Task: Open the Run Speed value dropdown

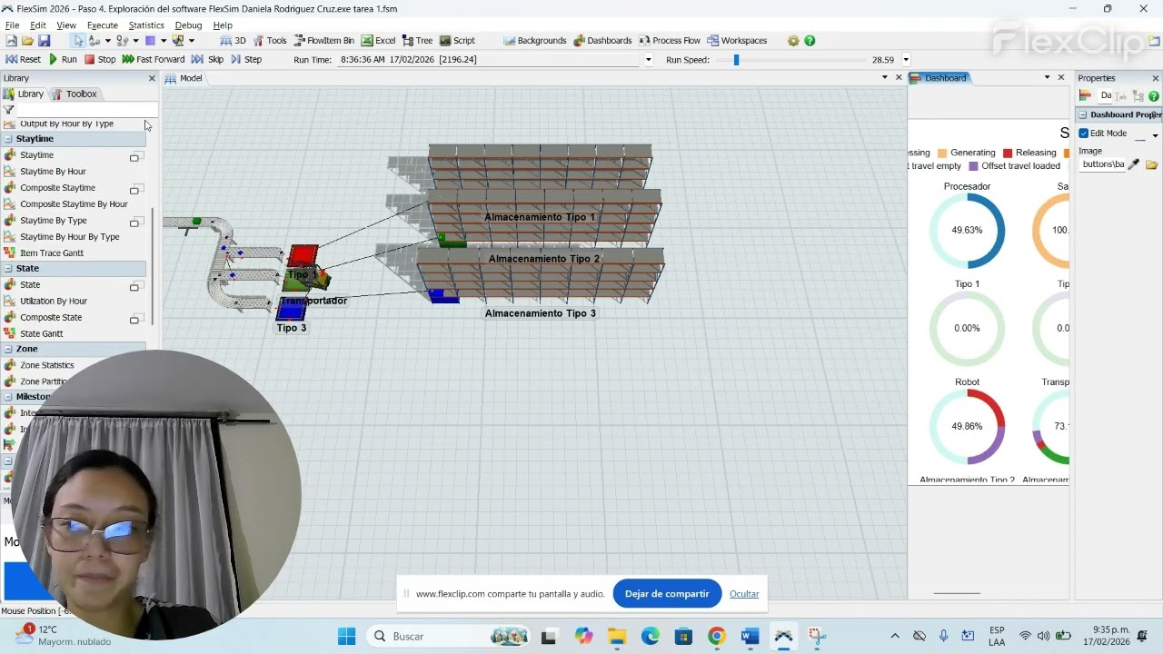Action: (x=906, y=60)
